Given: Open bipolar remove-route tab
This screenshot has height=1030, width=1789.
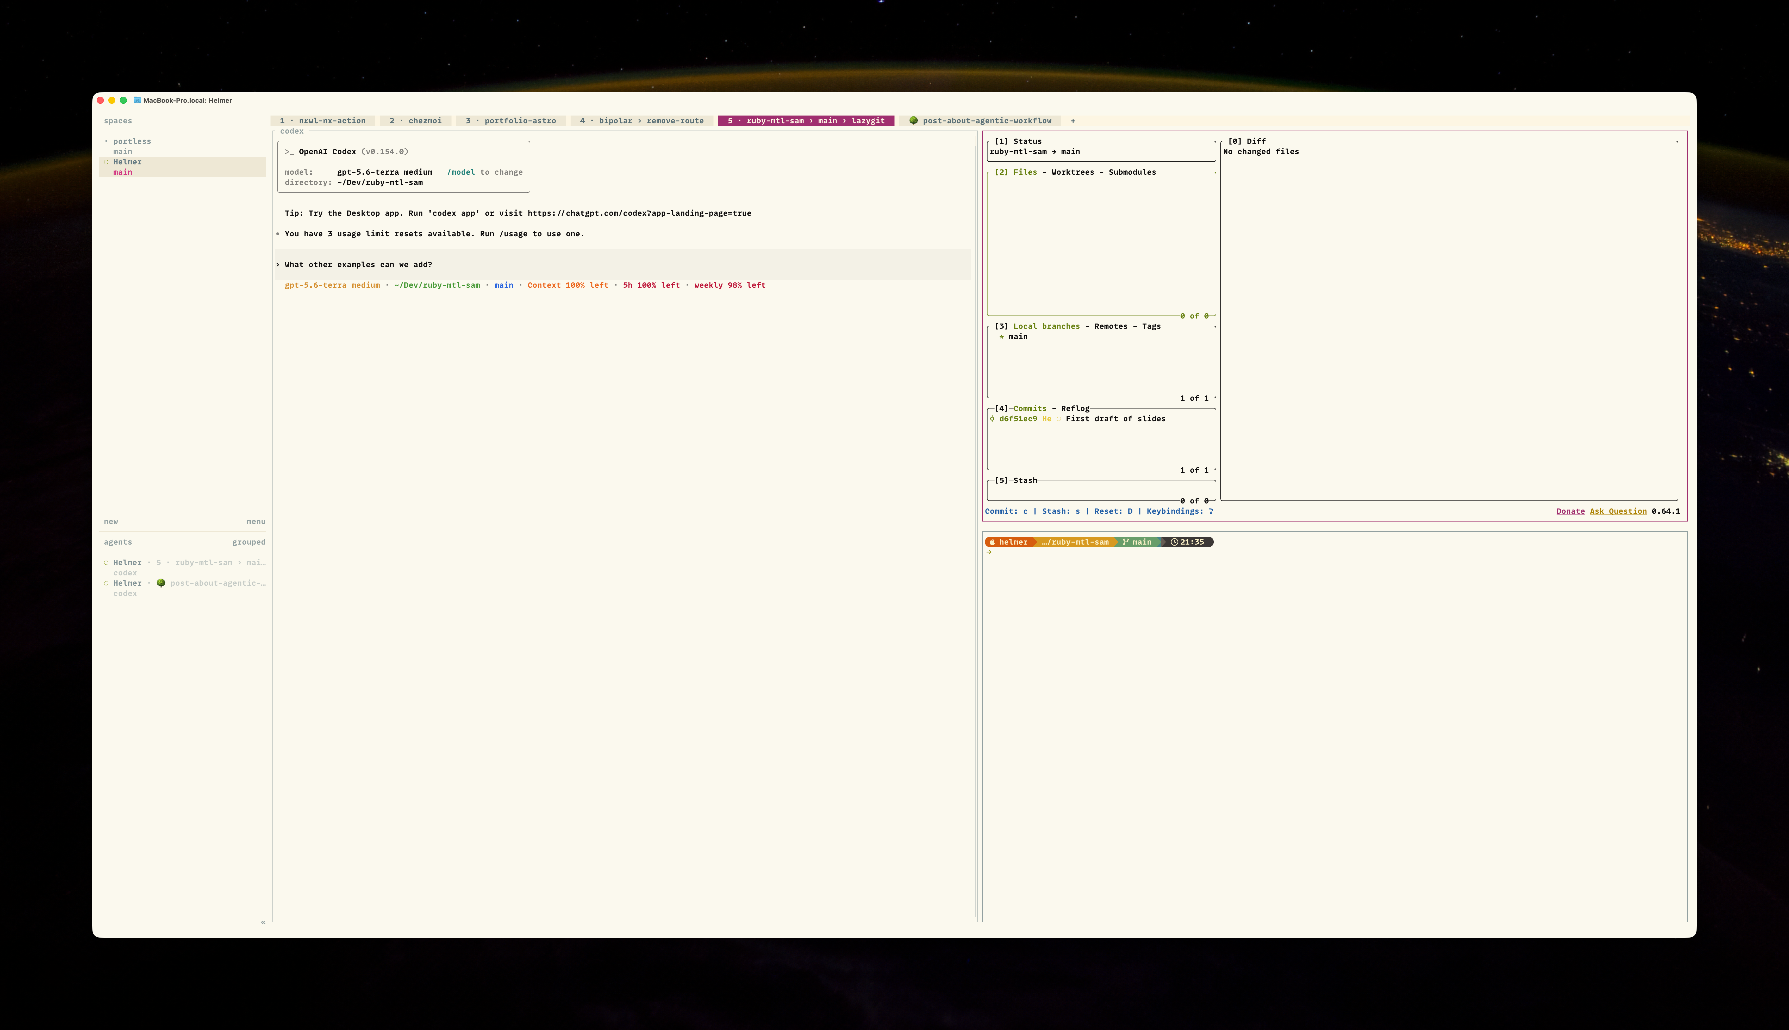Looking at the screenshot, I should coord(642,121).
